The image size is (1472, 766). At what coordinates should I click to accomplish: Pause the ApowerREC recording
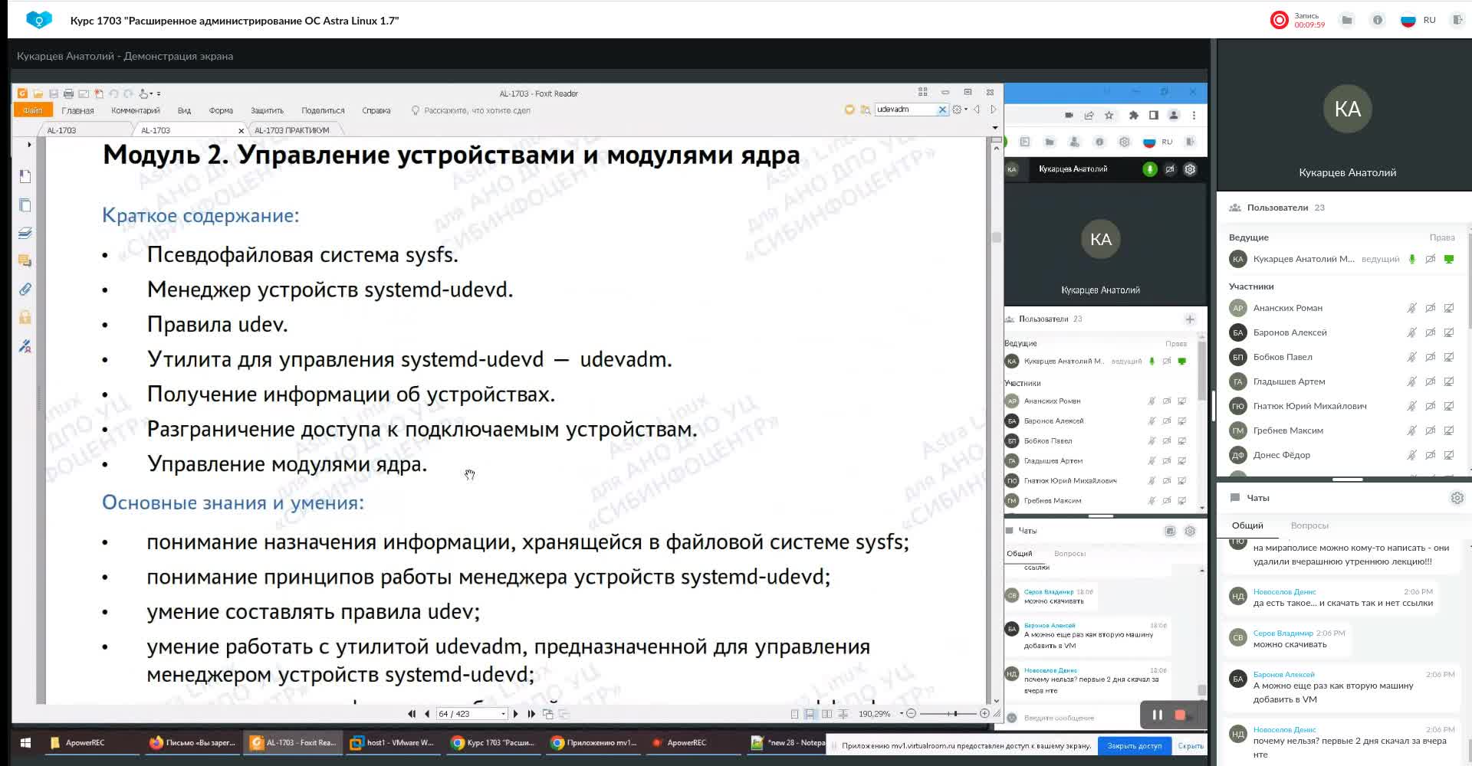pyautogui.click(x=1158, y=715)
